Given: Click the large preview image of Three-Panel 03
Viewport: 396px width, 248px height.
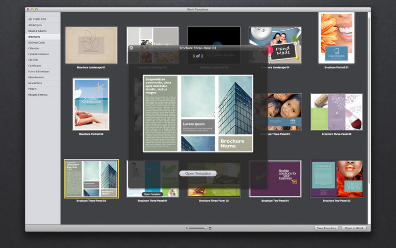Looking at the screenshot, I should pos(198,114).
